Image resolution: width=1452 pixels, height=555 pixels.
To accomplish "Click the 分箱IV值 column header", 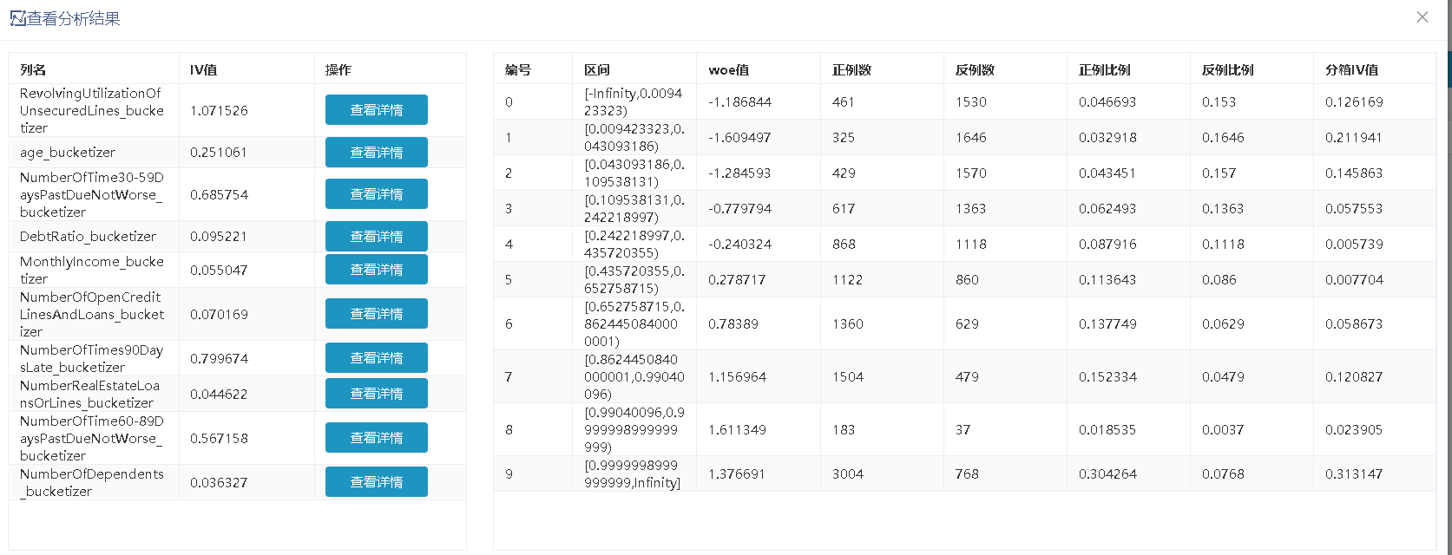I will click(1351, 69).
